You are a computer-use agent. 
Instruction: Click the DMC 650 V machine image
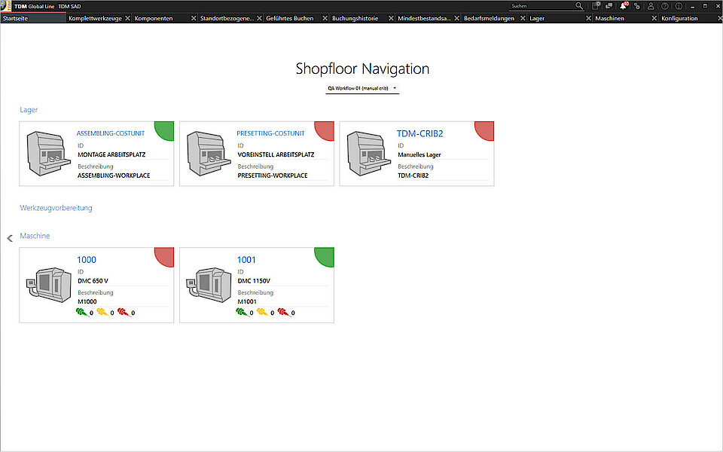[47, 286]
